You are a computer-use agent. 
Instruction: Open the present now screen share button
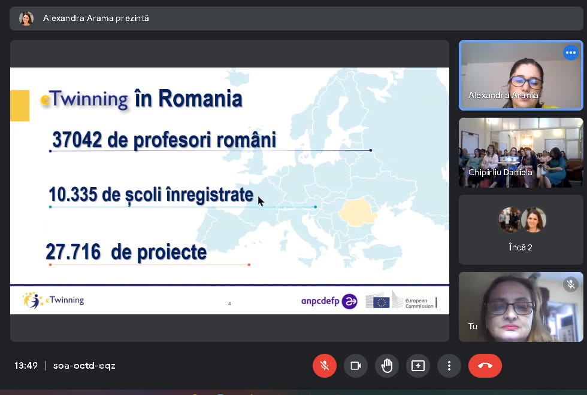418,366
